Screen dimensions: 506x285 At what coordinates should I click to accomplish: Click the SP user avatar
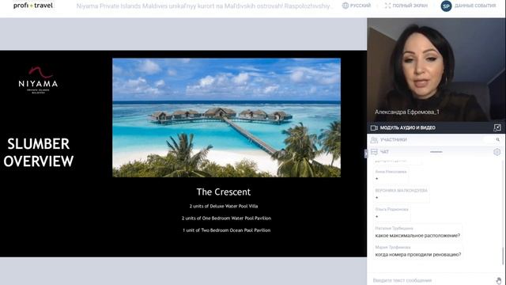point(446,6)
